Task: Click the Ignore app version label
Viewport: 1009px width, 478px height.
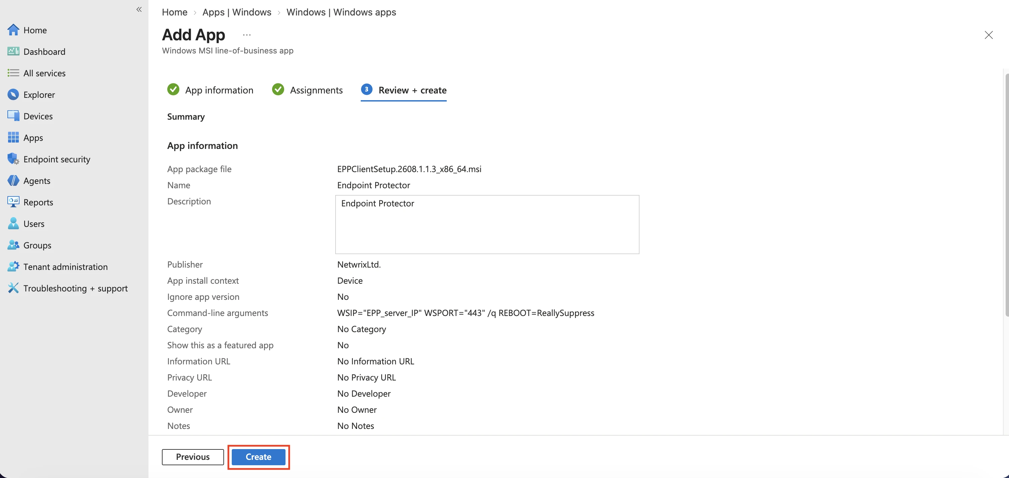Action: click(x=203, y=297)
